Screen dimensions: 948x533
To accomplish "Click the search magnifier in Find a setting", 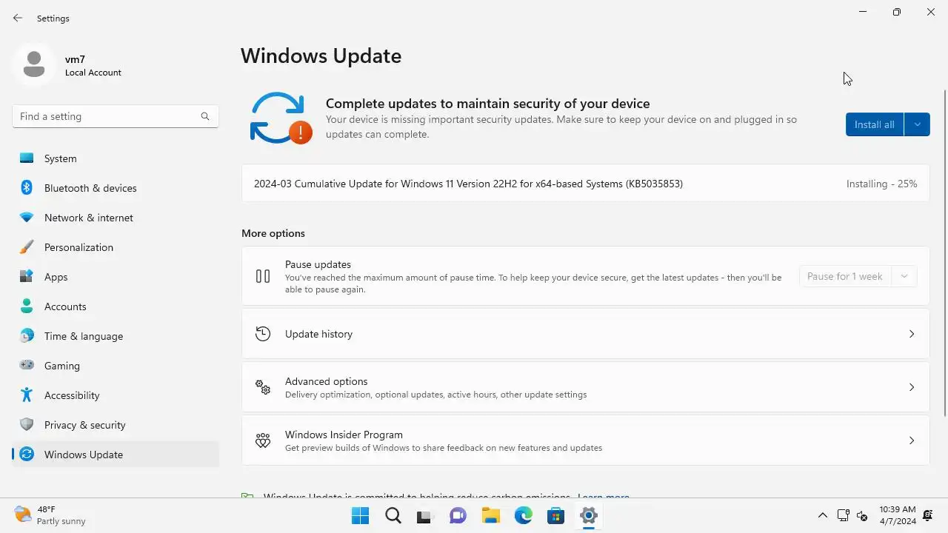I will click(205, 116).
